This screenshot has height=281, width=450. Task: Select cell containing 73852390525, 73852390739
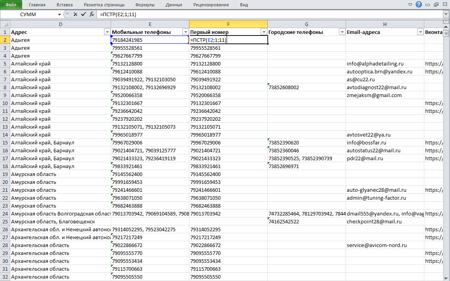(x=306, y=158)
